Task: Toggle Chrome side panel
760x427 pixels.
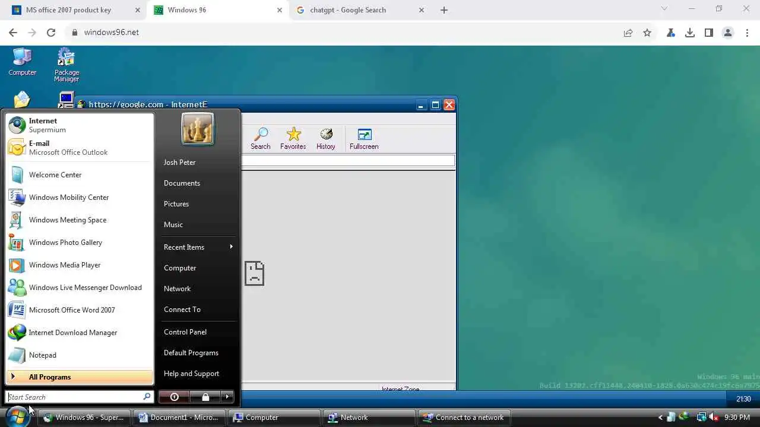Action: [709, 33]
